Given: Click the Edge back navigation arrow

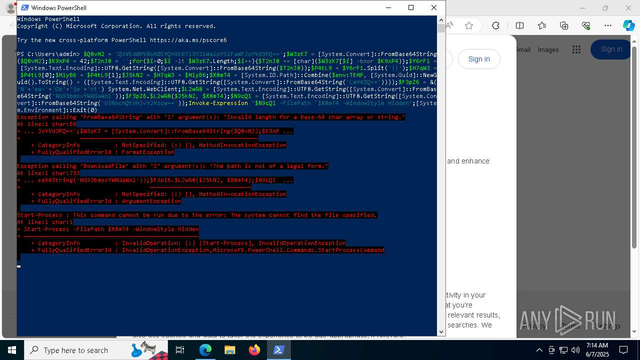Looking at the screenshot, I should pyautogui.click(x=13, y=25).
